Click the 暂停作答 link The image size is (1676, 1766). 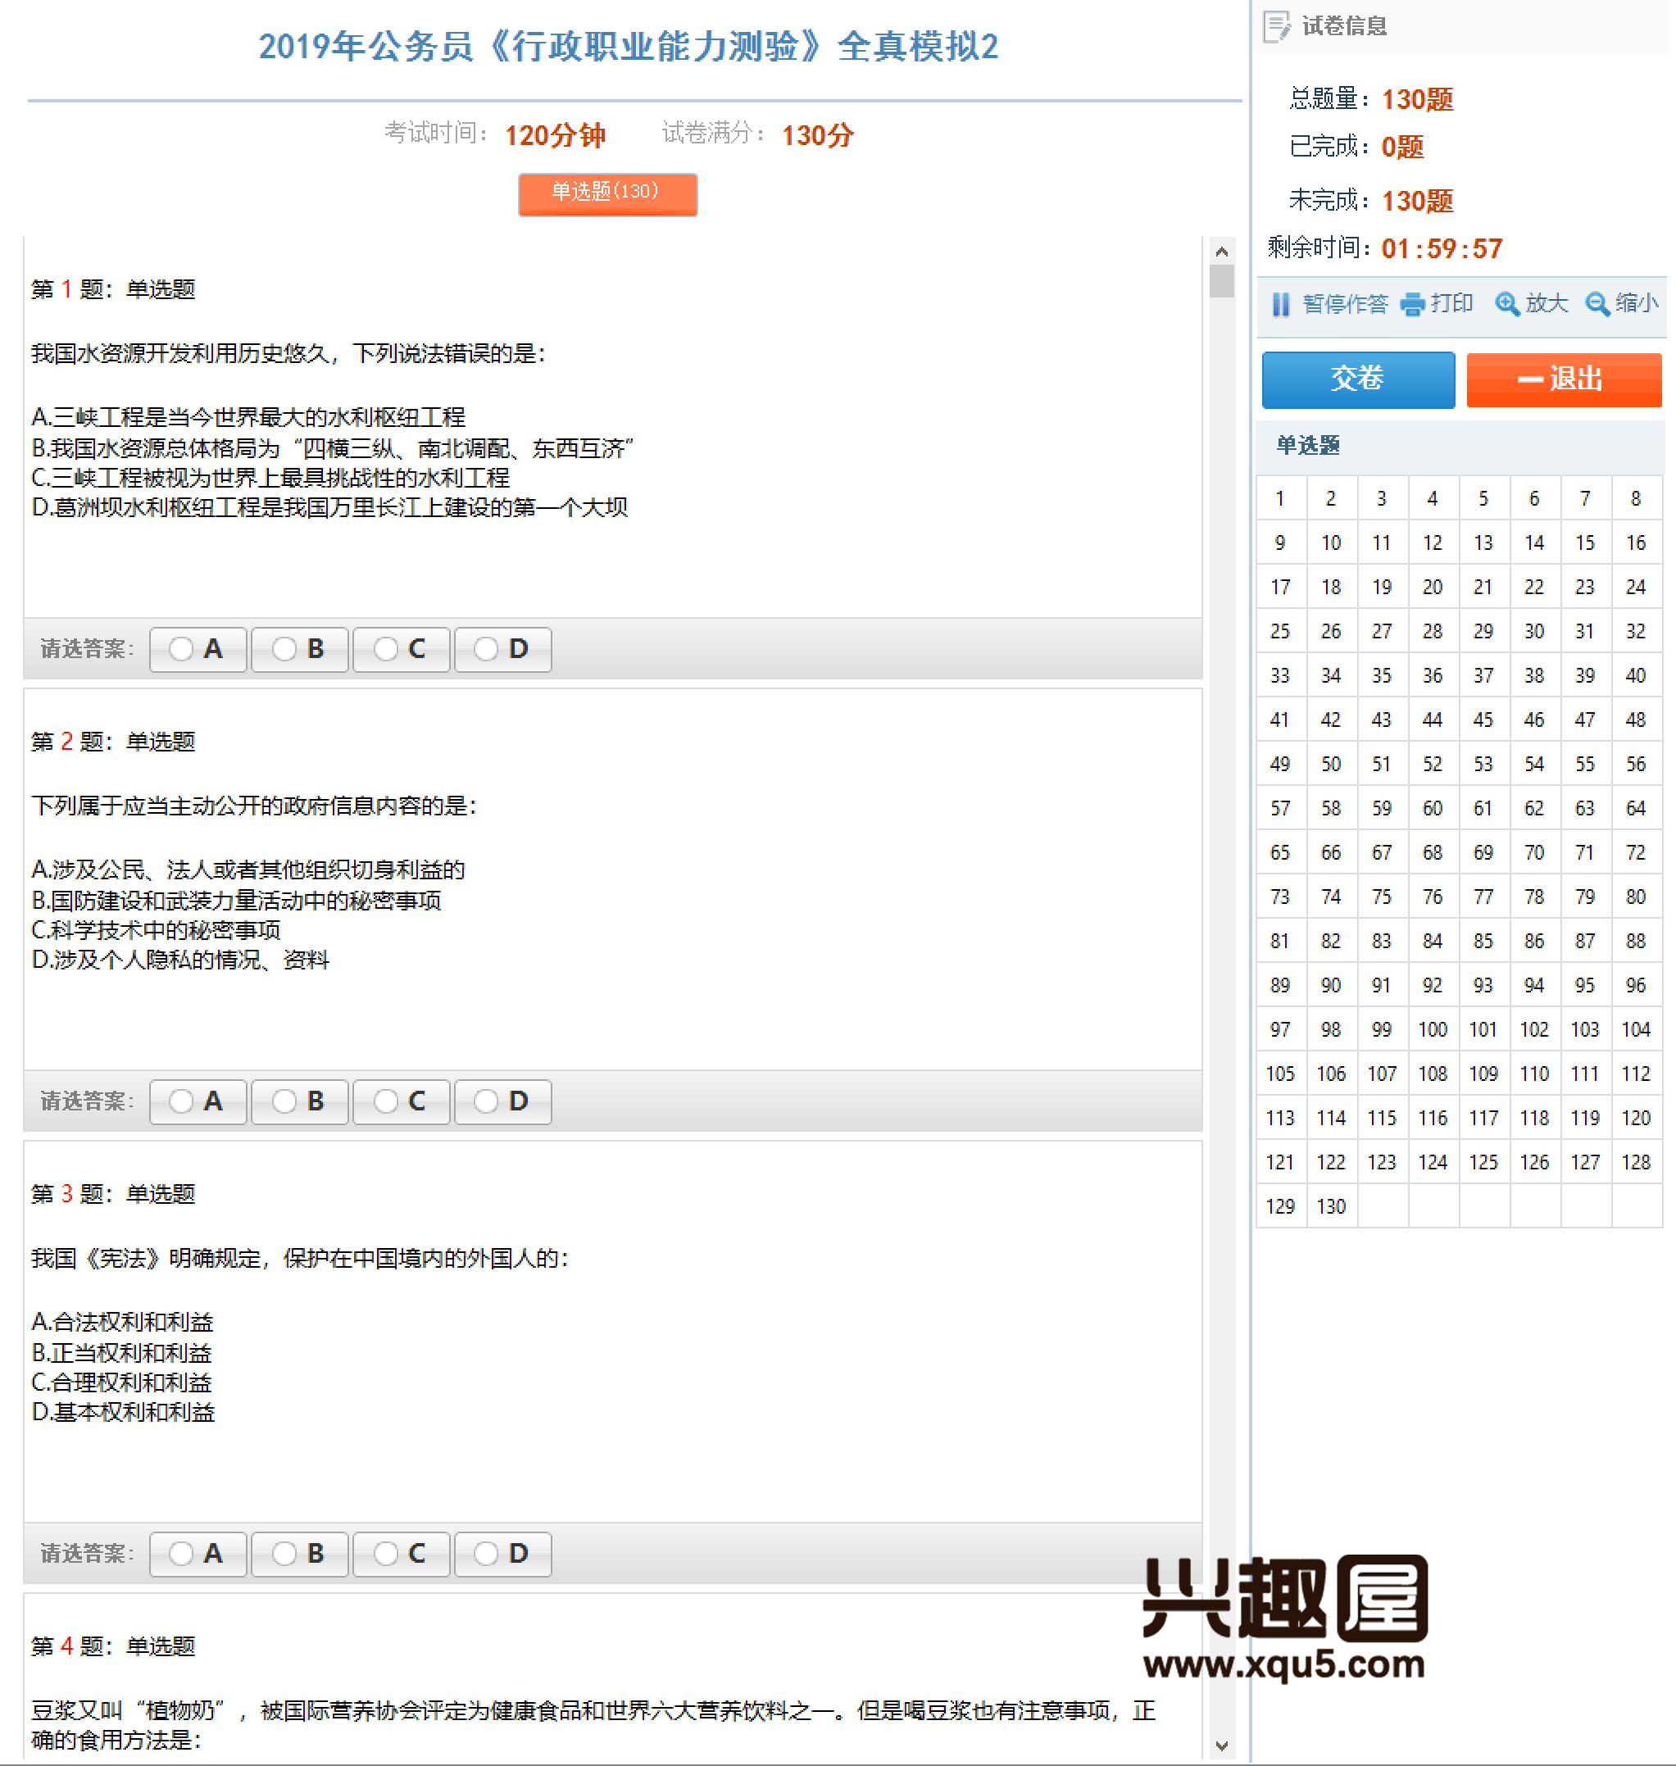click(1345, 305)
